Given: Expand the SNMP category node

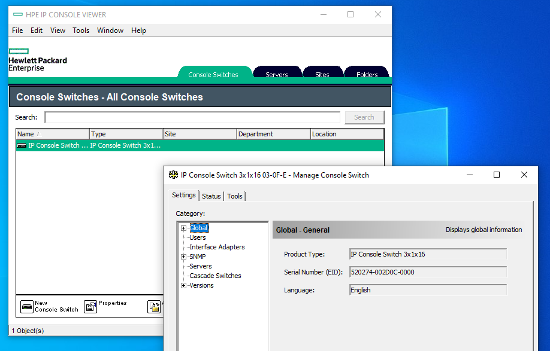Looking at the screenshot, I should pos(183,257).
